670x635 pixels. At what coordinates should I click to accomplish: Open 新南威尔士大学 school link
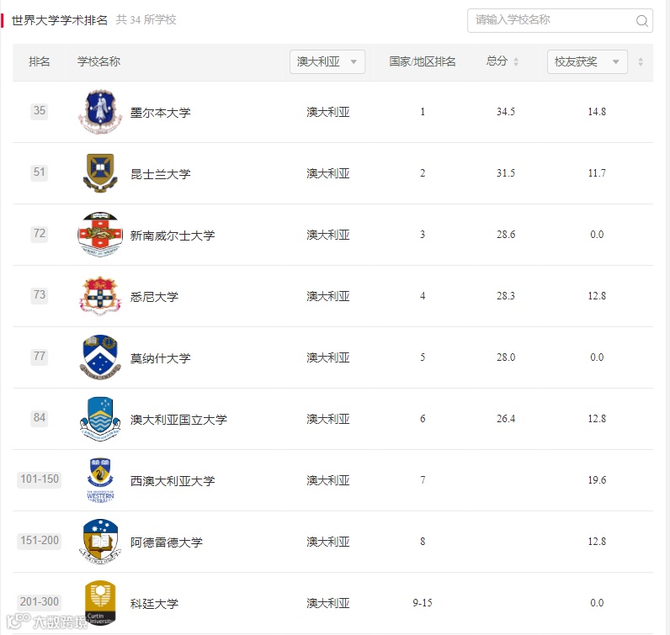coord(173,235)
